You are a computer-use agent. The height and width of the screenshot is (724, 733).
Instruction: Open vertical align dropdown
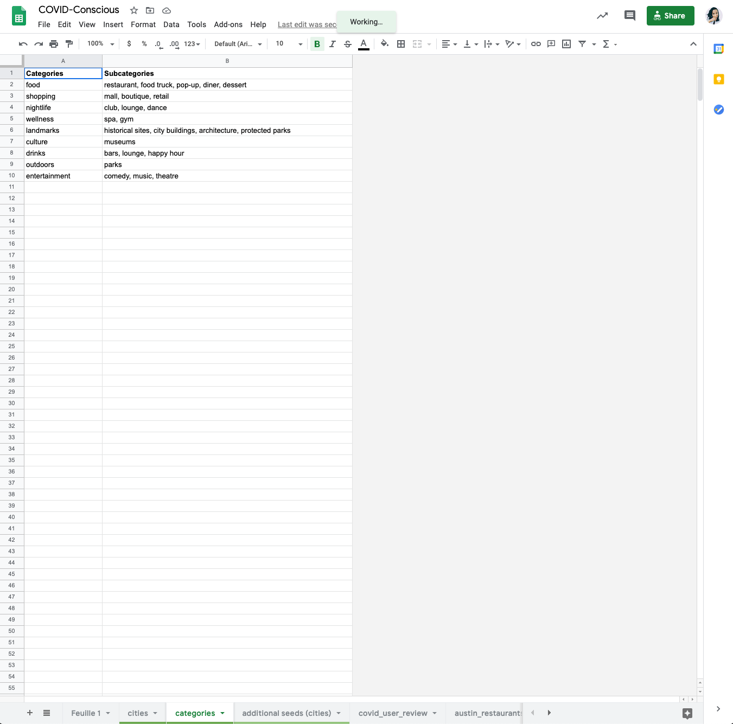pyautogui.click(x=470, y=44)
